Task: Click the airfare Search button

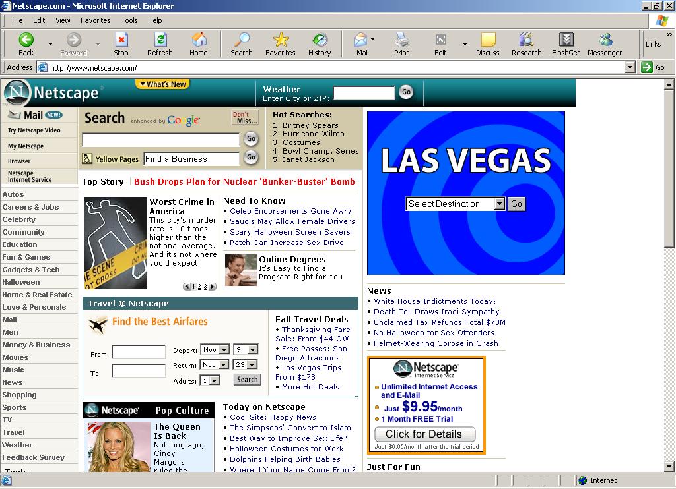Action: 248,379
